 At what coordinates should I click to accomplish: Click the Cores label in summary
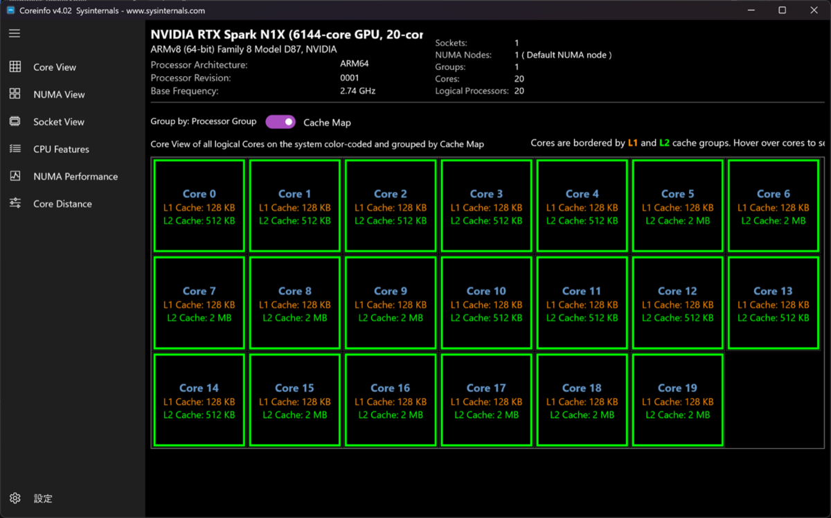click(x=447, y=79)
